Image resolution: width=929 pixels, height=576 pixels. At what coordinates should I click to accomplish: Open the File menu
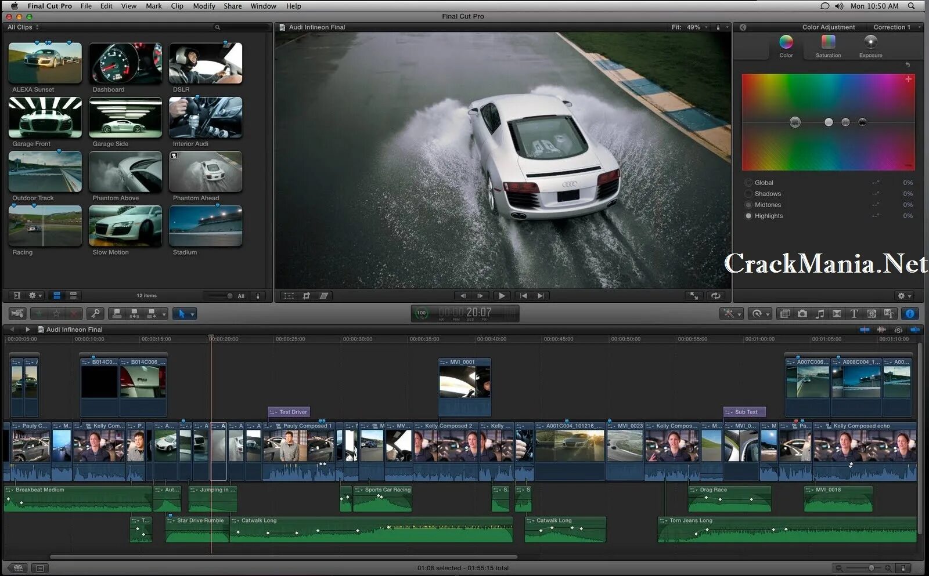pyautogui.click(x=86, y=6)
